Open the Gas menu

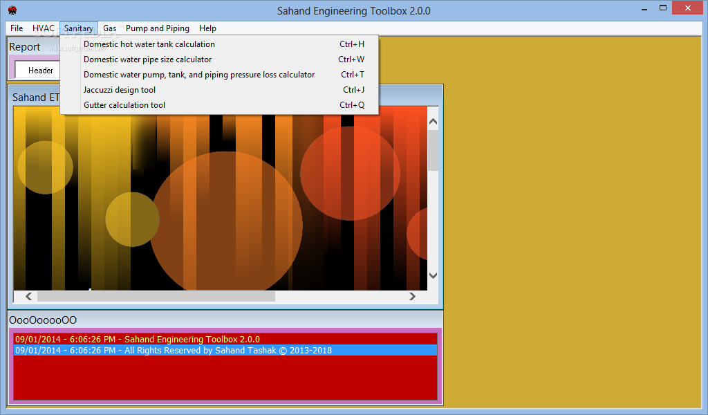[x=110, y=28]
